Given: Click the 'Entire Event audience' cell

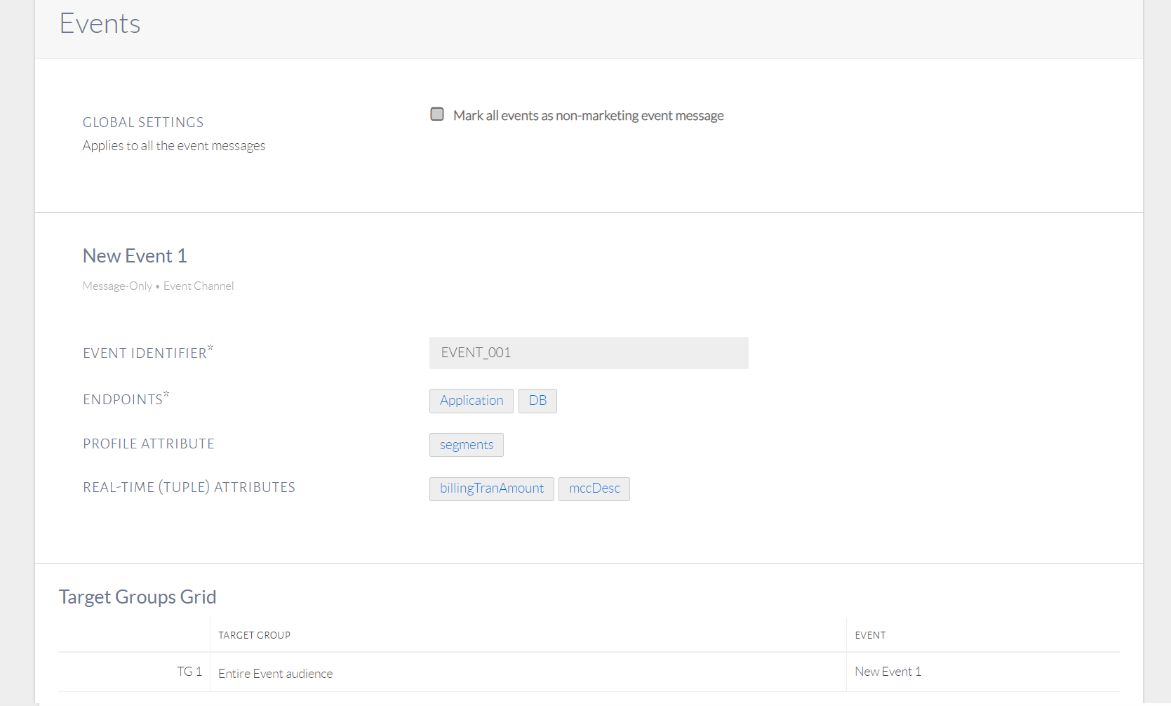Looking at the screenshot, I should pyautogui.click(x=276, y=674).
